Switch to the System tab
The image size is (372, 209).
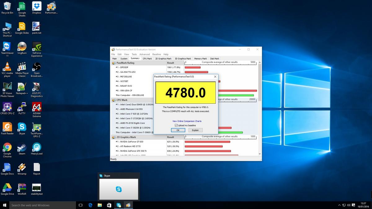point(124,59)
